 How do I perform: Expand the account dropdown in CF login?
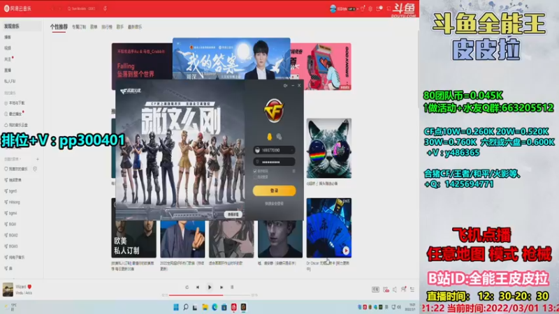[292, 150]
